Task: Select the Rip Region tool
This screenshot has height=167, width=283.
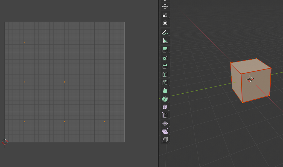Action: [x=165, y=140]
